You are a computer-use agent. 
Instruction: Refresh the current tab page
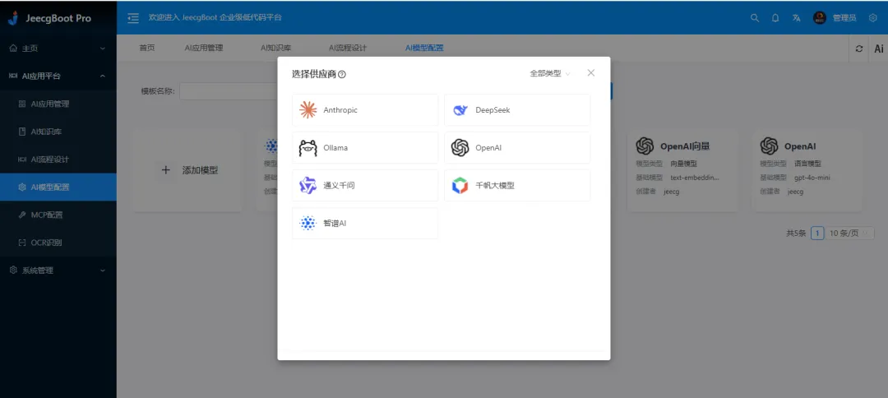point(859,49)
